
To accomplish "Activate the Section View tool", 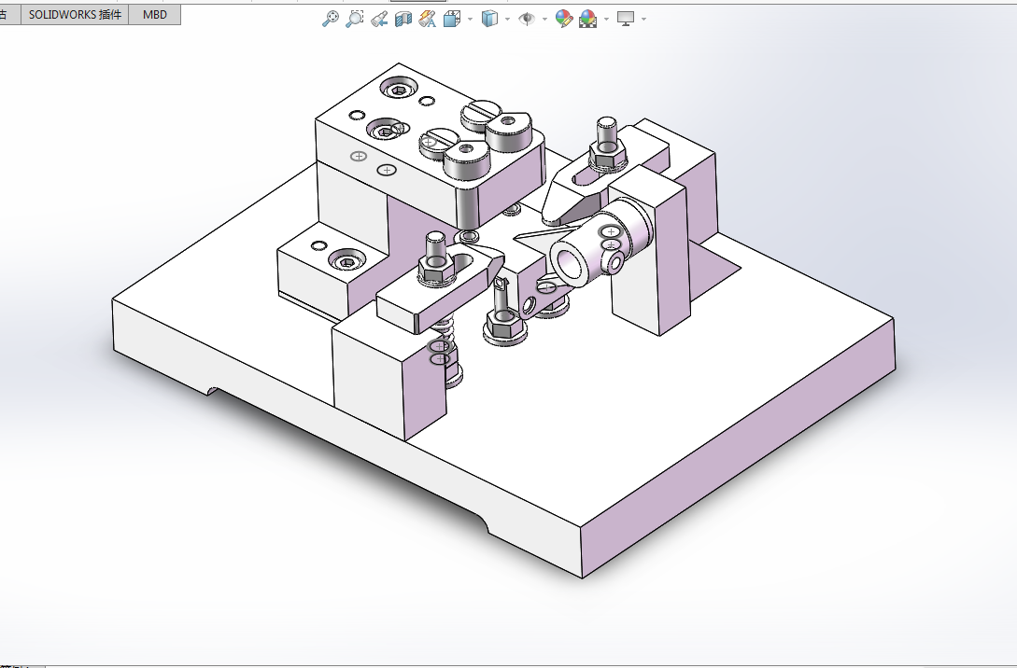I will [403, 20].
